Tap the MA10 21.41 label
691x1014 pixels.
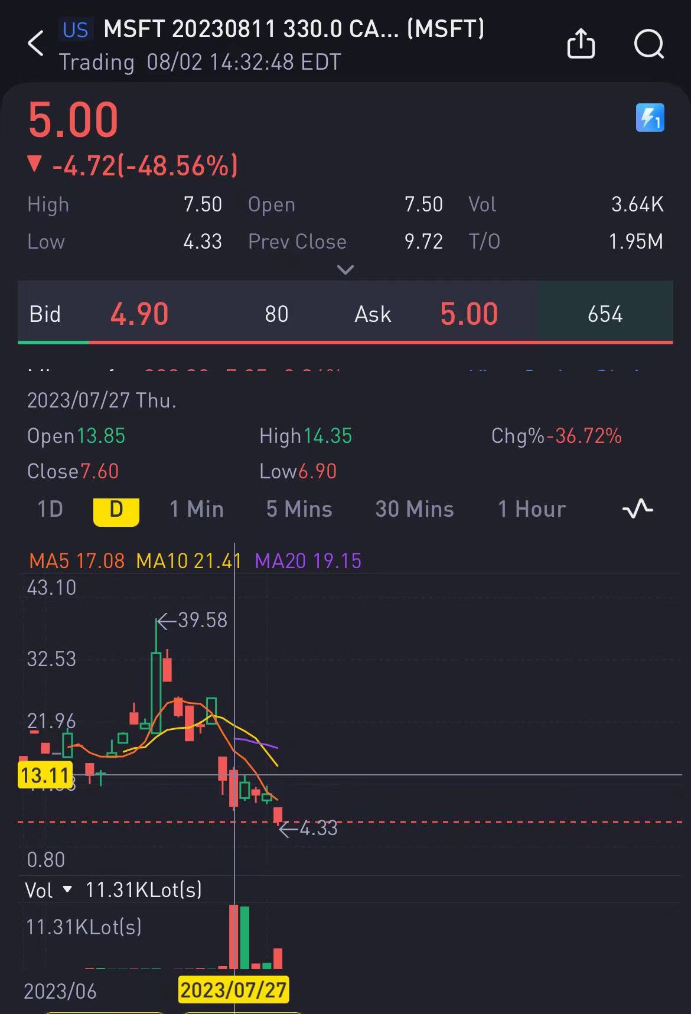click(x=188, y=560)
